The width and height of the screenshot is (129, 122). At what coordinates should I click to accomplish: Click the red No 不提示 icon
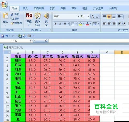tap(29, 15)
